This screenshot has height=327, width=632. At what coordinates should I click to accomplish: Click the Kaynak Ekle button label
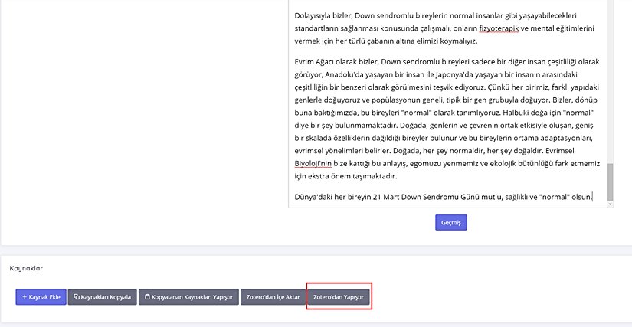tap(45, 297)
